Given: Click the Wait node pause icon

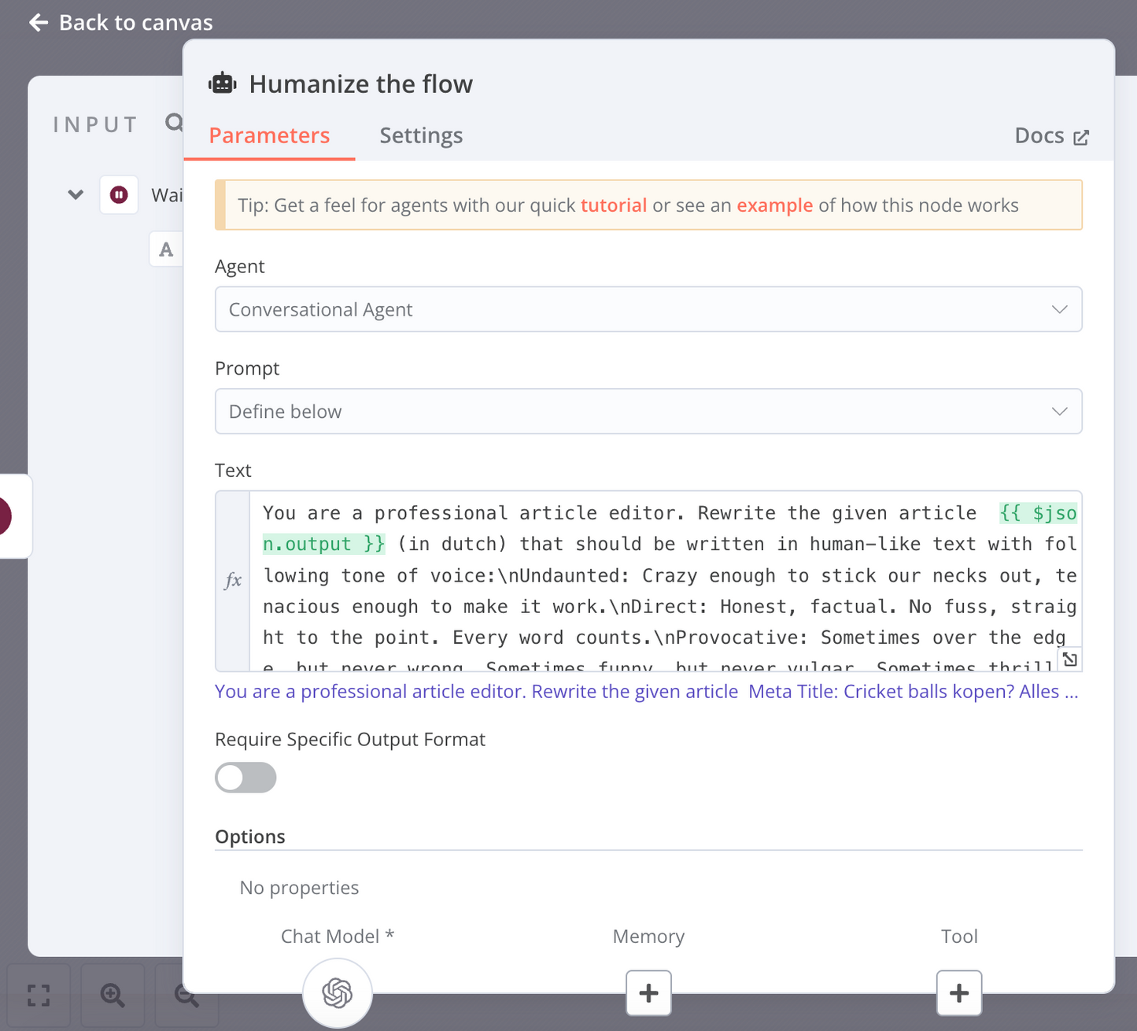Looking at the screenshot, I should [x=119, y=194].
